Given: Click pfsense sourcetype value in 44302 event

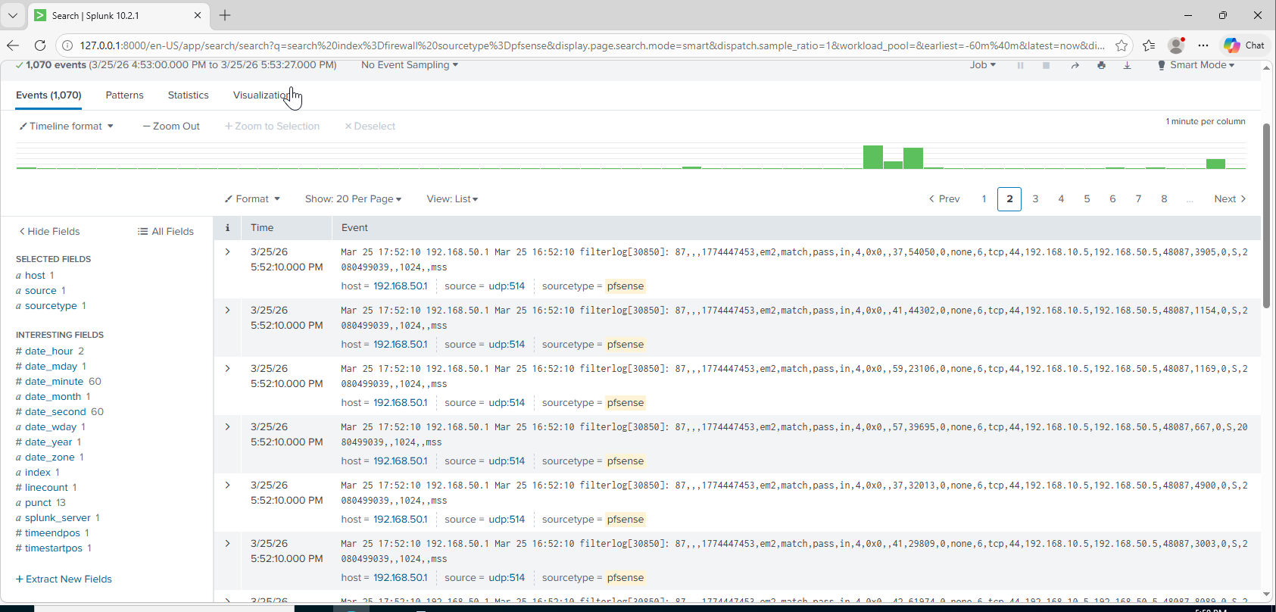Looking at the screenshot, I should click(626, 345).
